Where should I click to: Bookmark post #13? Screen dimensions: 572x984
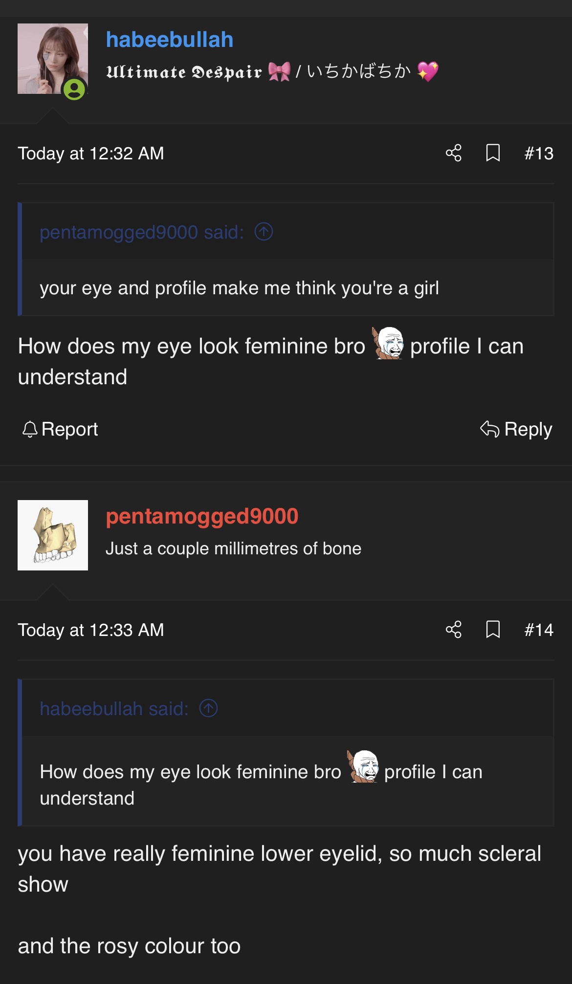click(493, 153)
